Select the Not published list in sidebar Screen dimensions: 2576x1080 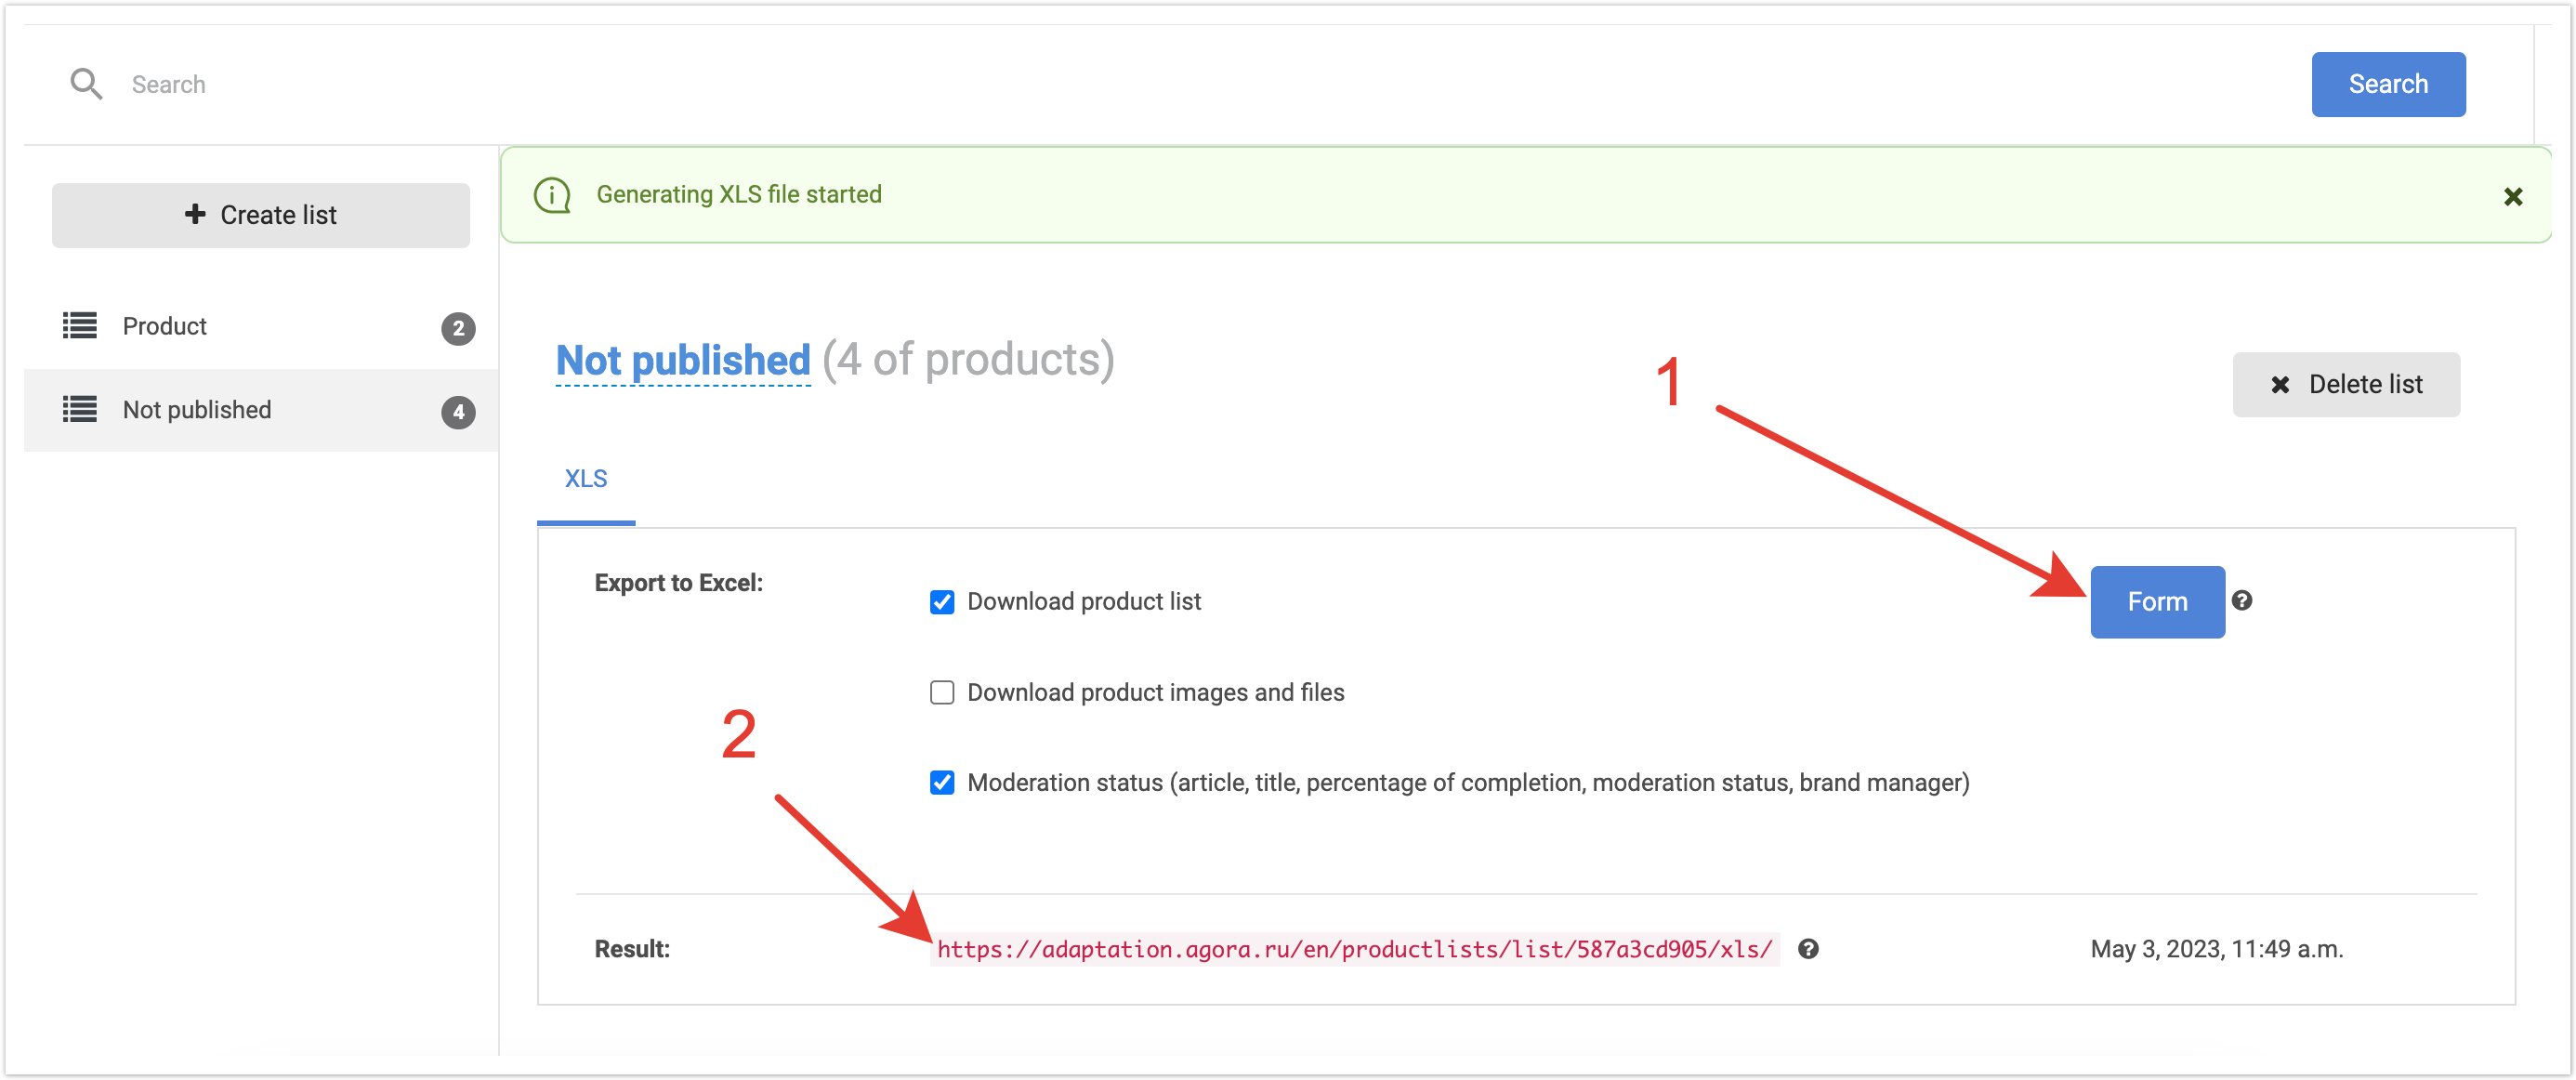tap(197, 410)
